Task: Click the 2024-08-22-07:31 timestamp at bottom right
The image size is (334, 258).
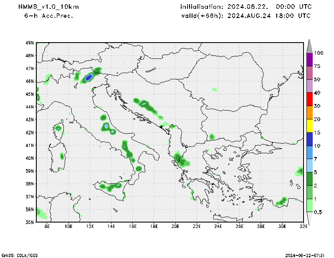Action: pyautogui.click(x=305, y=255)
